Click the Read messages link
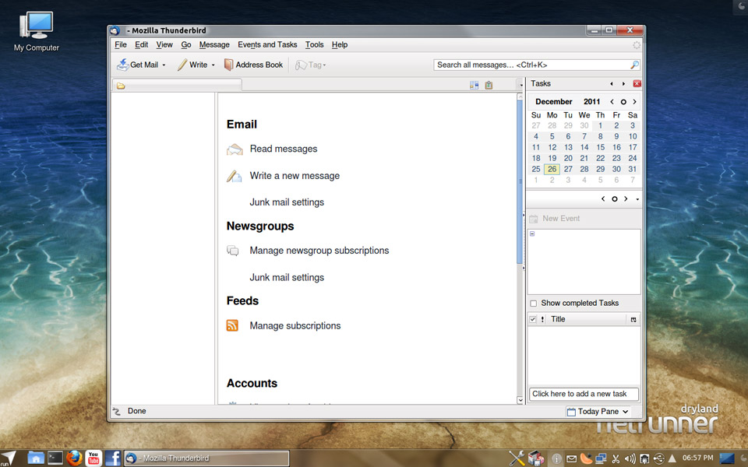This screenshot has height=467, width=748. coord(283,149)
